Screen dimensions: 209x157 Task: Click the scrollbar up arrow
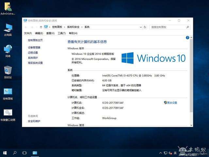191,38
